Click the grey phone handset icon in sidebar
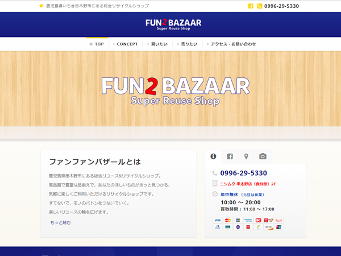Screen dimensions: 341x256 215,173
